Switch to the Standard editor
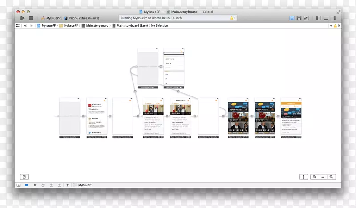 click(x=292, y=18)
